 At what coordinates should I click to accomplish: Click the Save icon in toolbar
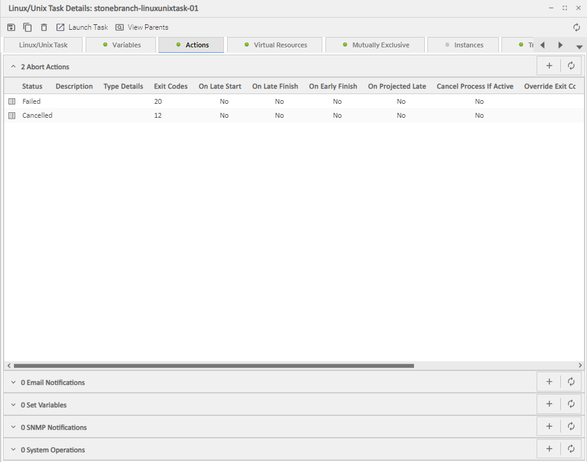(x=11, y=27)
